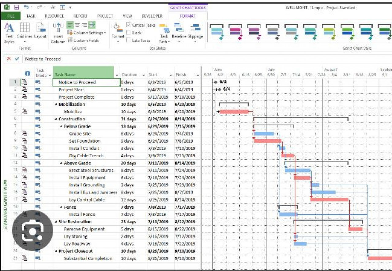Switch to the PROJECT ribbon tab

pyautogui.click(x=105, y=16)
